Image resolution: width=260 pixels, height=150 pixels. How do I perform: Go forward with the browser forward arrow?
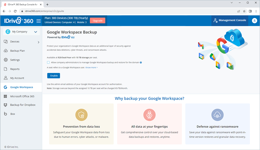pyautogui.click(x=10, y=11)
